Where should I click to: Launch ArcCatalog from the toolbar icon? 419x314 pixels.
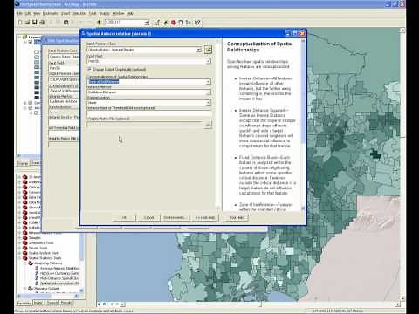[166, 23]
